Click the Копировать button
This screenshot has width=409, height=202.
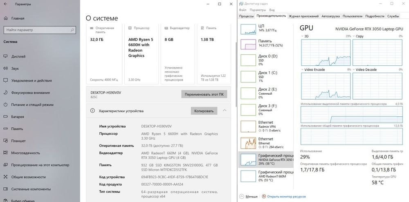click(204, 111)
